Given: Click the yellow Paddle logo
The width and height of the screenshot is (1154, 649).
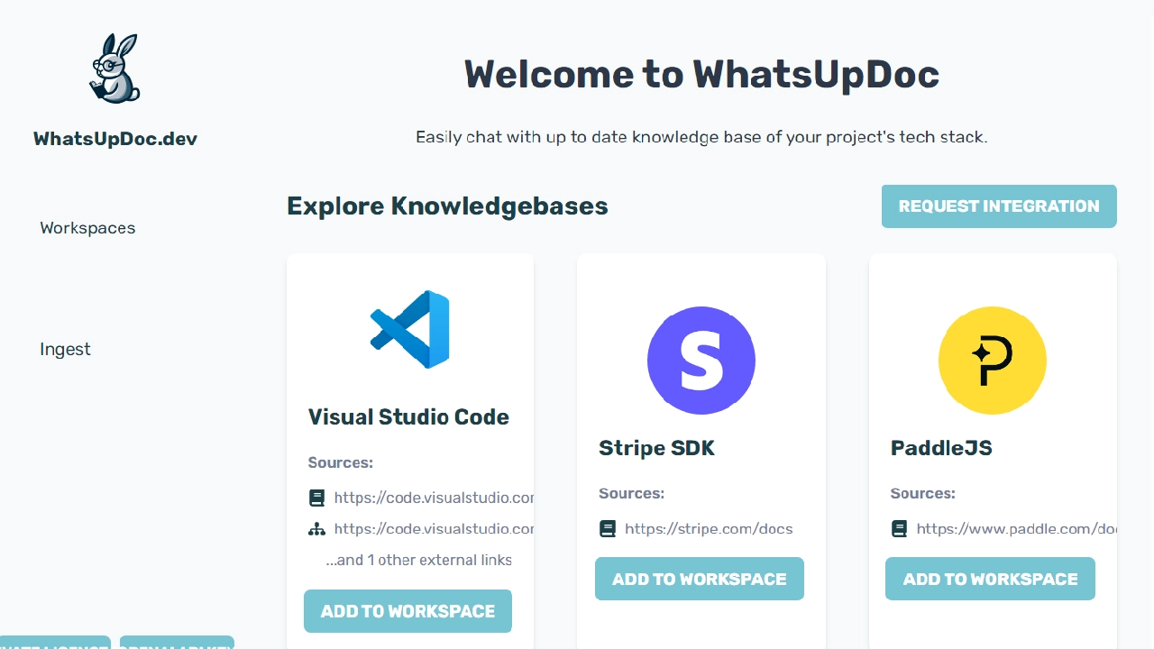Looking at the screenshot, I should pyautogui.click(x=992, y=361).
